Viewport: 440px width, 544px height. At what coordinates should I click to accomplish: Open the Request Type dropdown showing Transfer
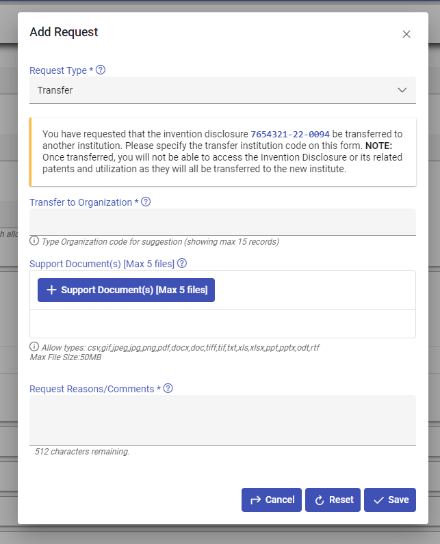coord(222,90)
